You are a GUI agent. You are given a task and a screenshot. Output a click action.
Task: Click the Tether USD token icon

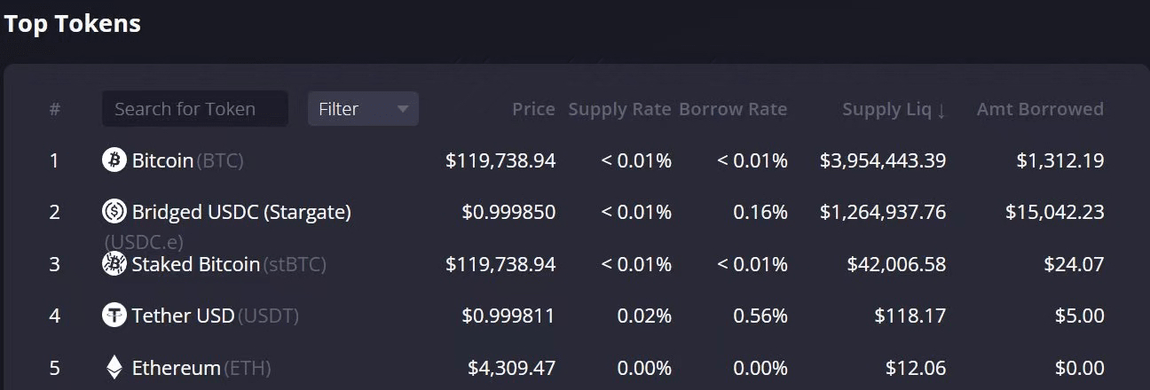[x=114, y=316]
